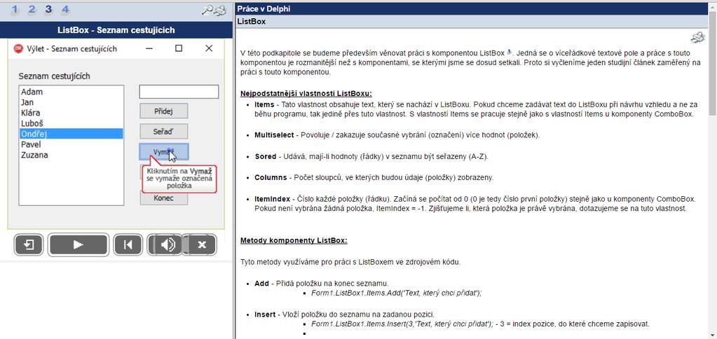This screenshot has width=717, height=339.
Task: Go to animation step 1
Action: (x=15, y=10)
